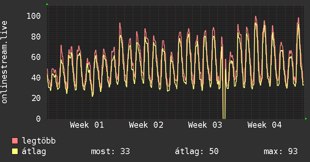Screen dimensions: 310x162
Task: Click the 'max: 93' statistic value
Action: point(281,151)
